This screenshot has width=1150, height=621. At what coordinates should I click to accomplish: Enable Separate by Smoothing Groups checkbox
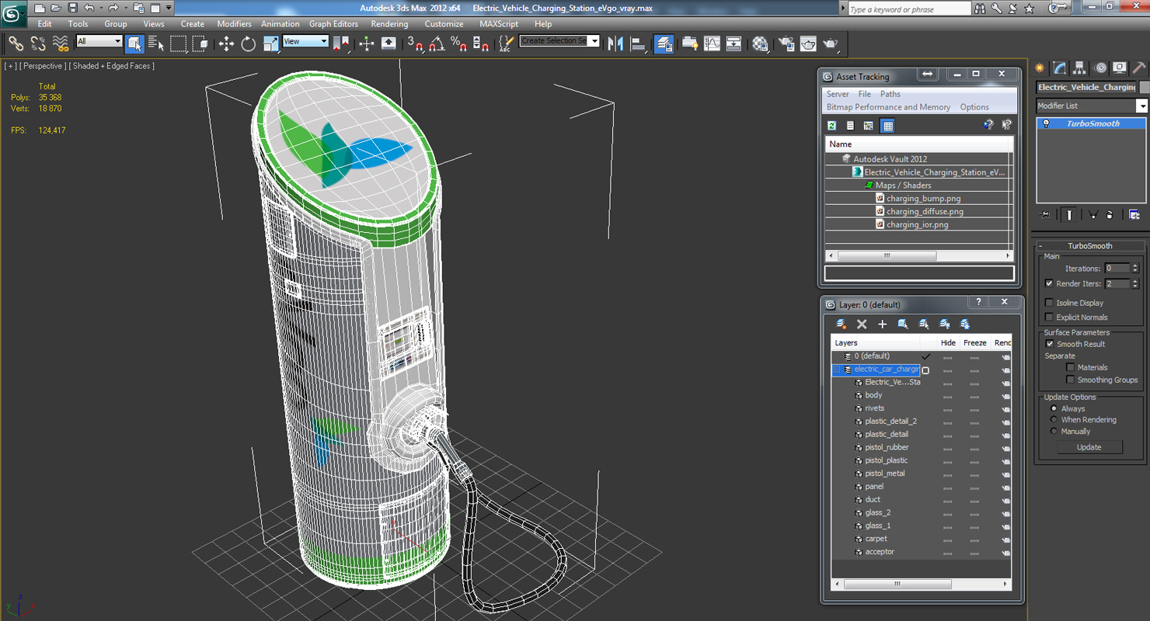point(1070,380)
